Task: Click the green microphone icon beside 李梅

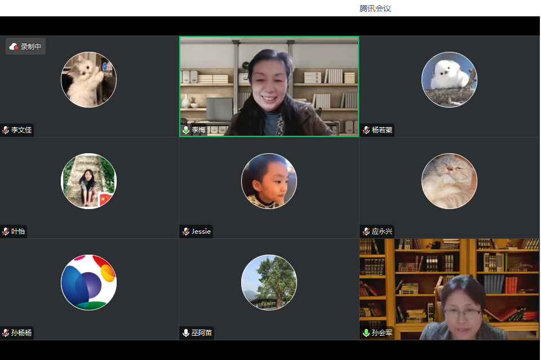Action: [186, 130]
